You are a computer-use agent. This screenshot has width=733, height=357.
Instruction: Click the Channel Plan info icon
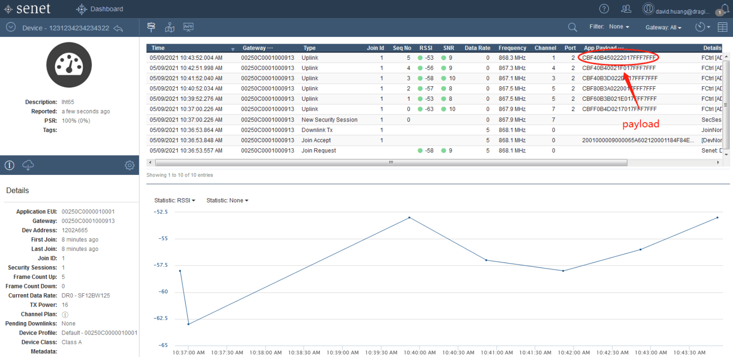point(65,315)
